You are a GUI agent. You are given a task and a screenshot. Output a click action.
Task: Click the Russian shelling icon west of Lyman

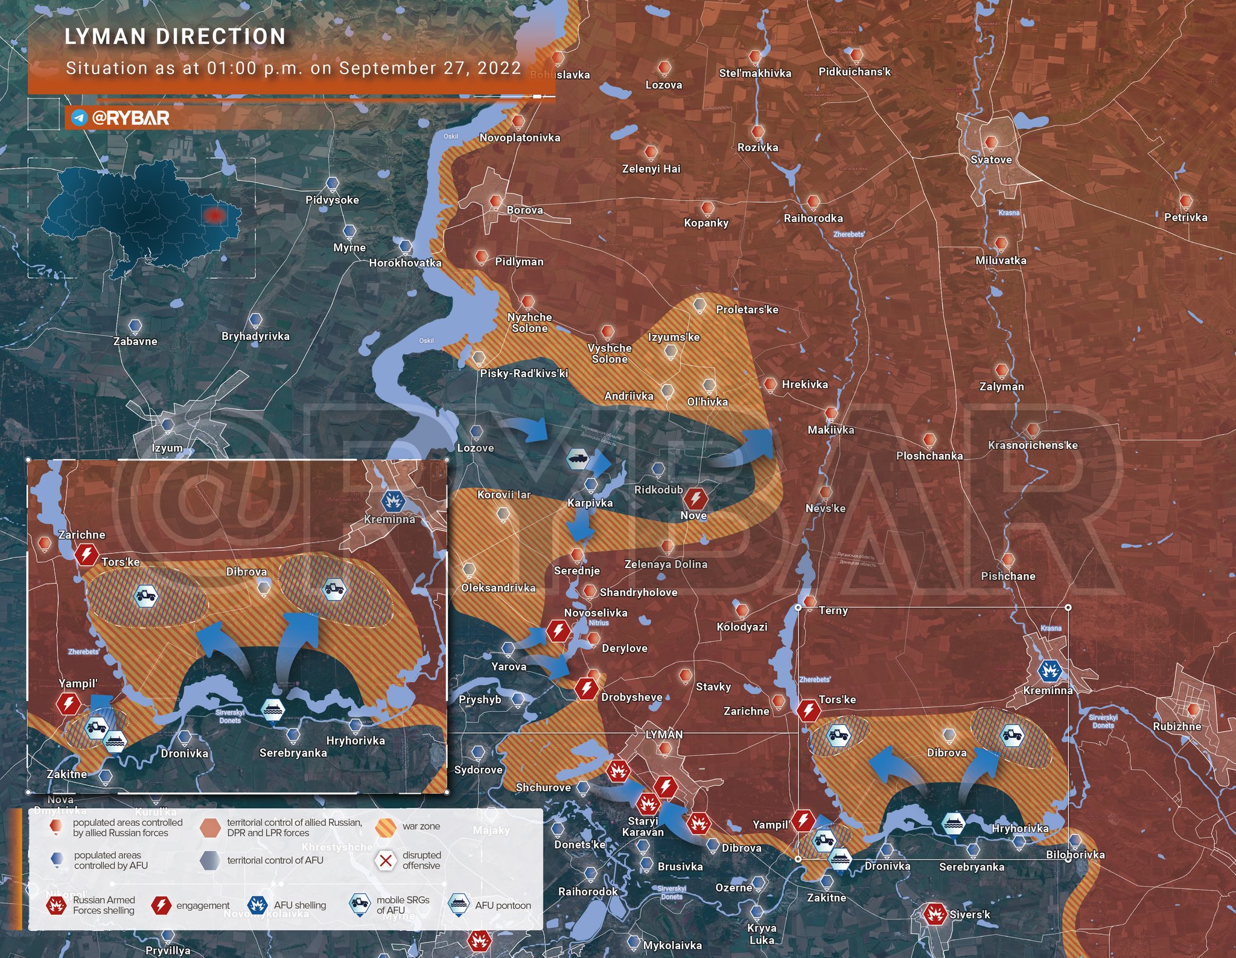tap(618, 771)
